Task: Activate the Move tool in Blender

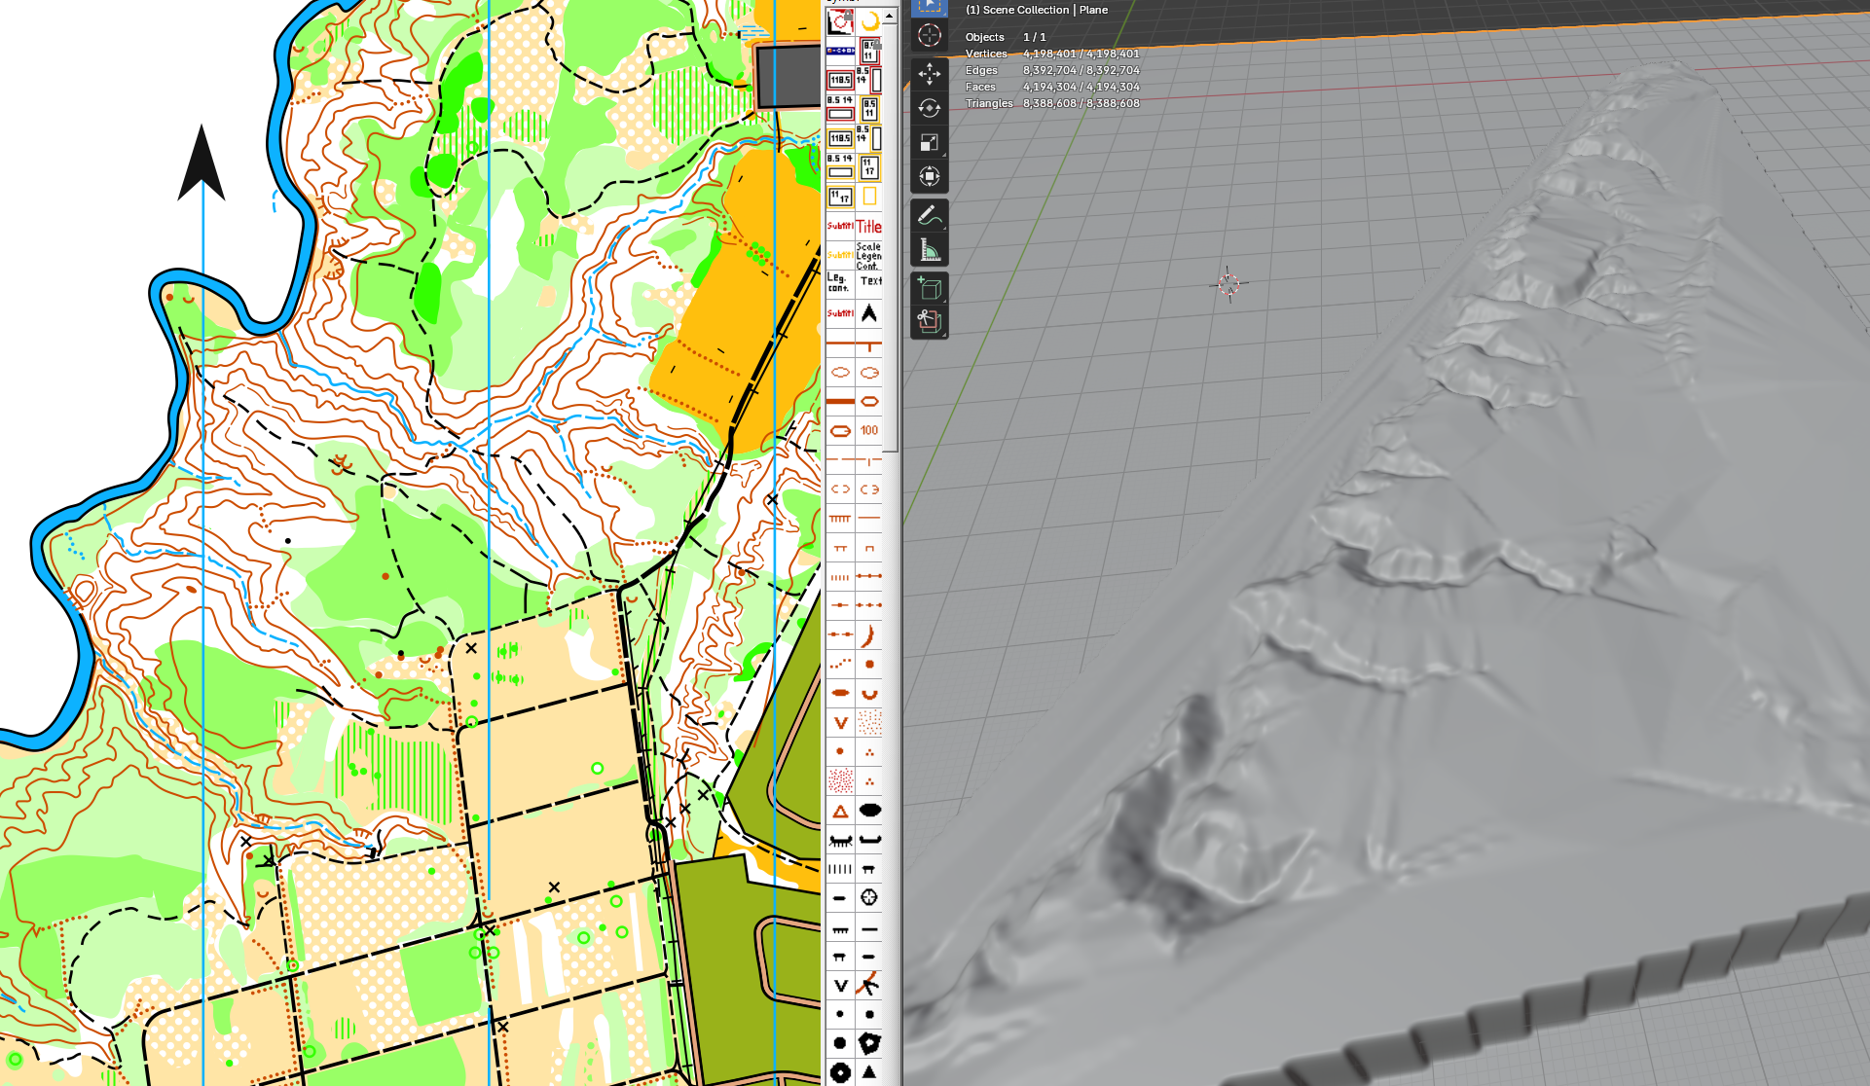Action: pos(929,74)
